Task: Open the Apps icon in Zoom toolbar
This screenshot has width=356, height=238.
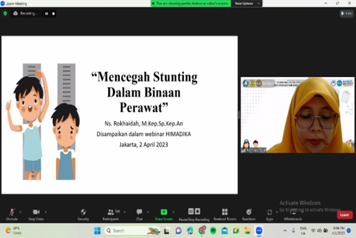Action: [270, 212]
